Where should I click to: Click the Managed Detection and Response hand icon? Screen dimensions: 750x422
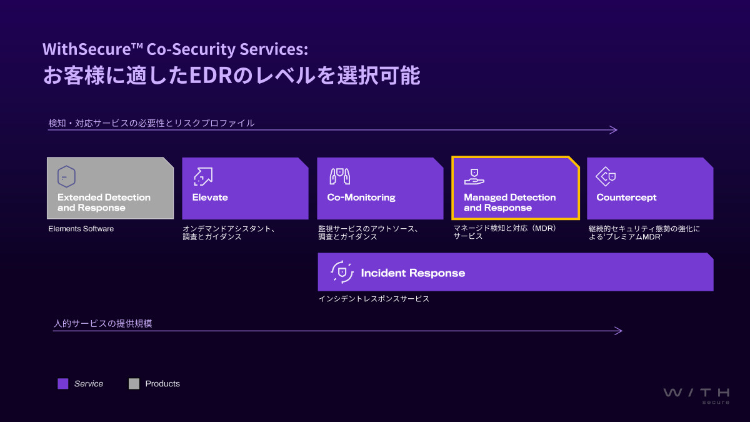click(x=474, y=176)
